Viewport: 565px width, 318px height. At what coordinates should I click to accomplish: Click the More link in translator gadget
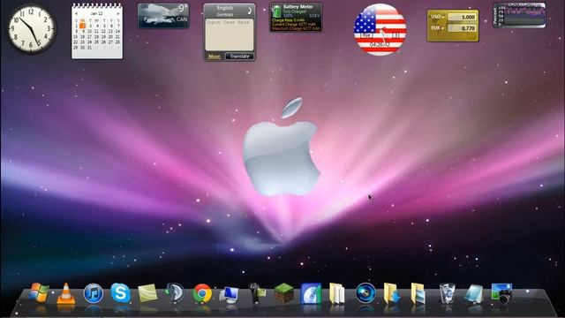214,57
